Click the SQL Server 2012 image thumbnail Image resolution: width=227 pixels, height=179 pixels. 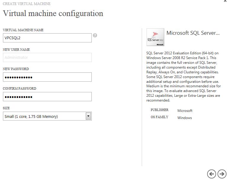[155, 37]
